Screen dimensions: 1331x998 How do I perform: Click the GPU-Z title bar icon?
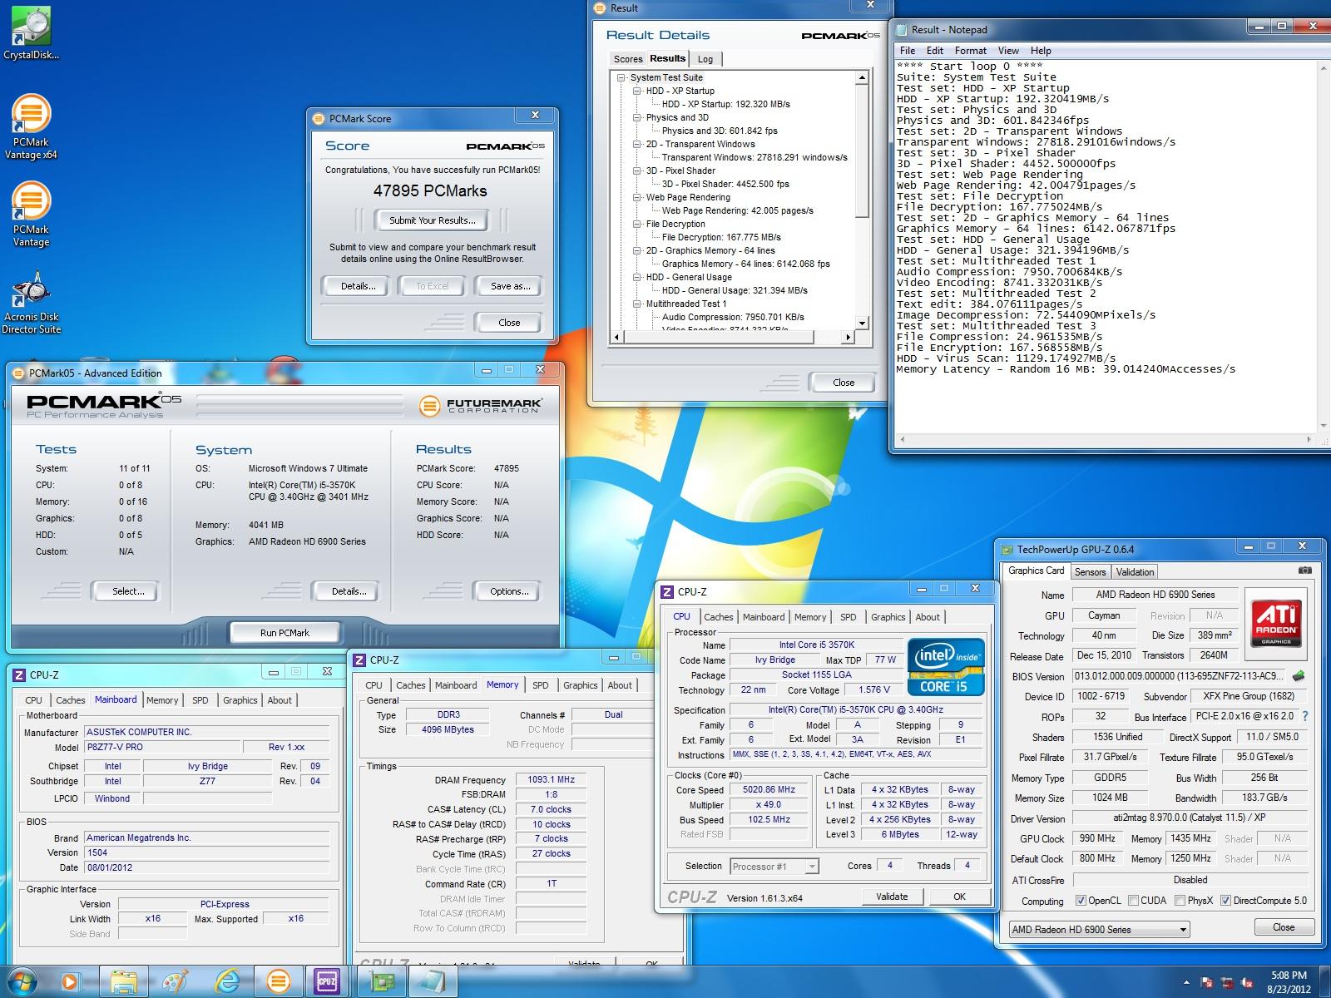[x=1008, y=549]
